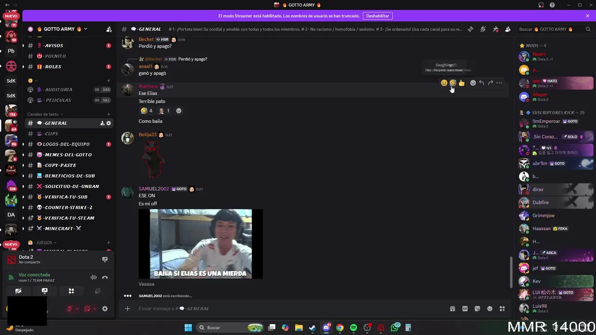
Task: Open the LOGOS-DEL-EQUIPO channel
Action: pos(68,144)
